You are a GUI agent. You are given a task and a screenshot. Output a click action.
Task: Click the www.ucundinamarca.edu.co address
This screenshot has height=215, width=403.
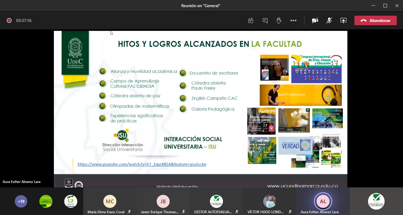[302, 186]
